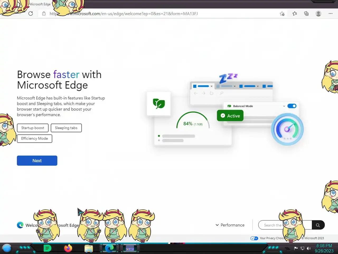Click the 84% memory usage gauge
The image size is (338, 254).
(x=193, y=120)
